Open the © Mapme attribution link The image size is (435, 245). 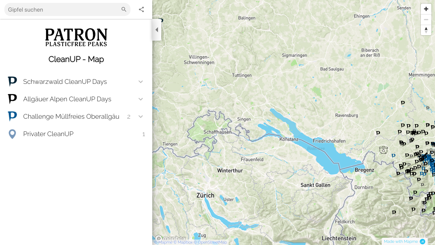pyautogui.click(x=163, y=242)
